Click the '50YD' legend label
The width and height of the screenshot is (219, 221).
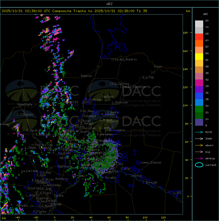tap(208, 132)
